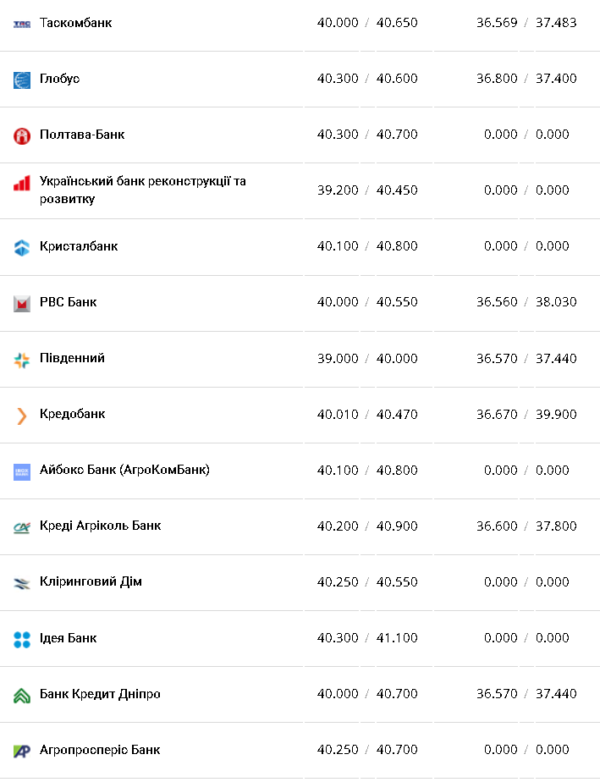Click the Ідея Банк blue dots logo

click(22, 639)
